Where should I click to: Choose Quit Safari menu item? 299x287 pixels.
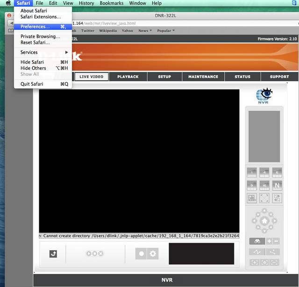click(x=43, y=84)
